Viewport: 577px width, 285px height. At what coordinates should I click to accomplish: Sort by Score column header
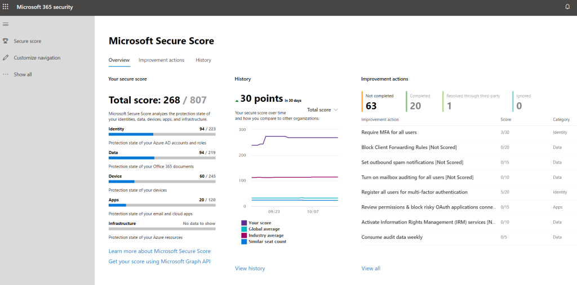pyautogui.click(x=506, y=120)
